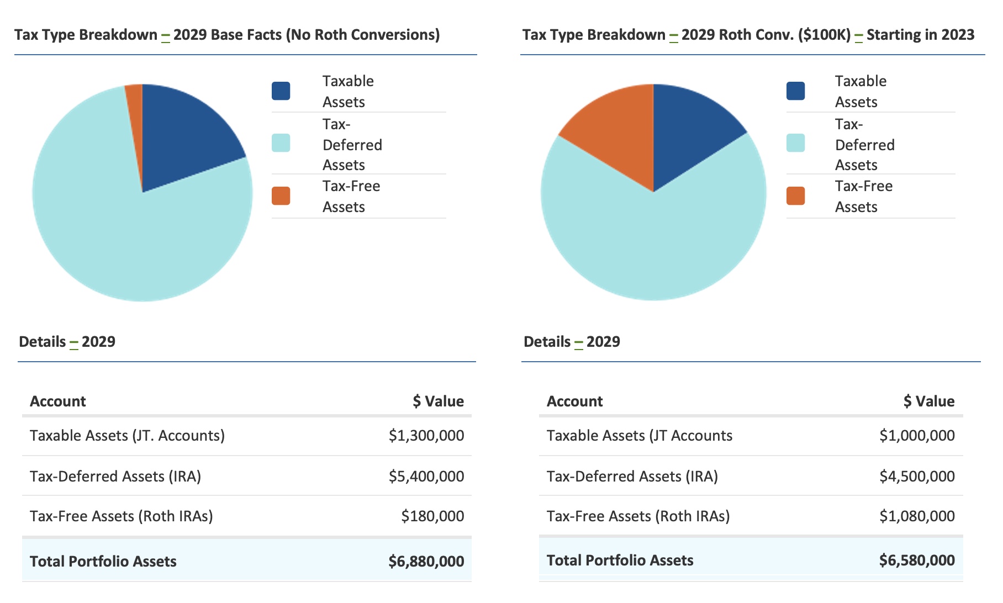This screenshot has width=1003, height=603.
Task: Click the Total Portfolio Assets $6,580,000 value
Action: 917,560
